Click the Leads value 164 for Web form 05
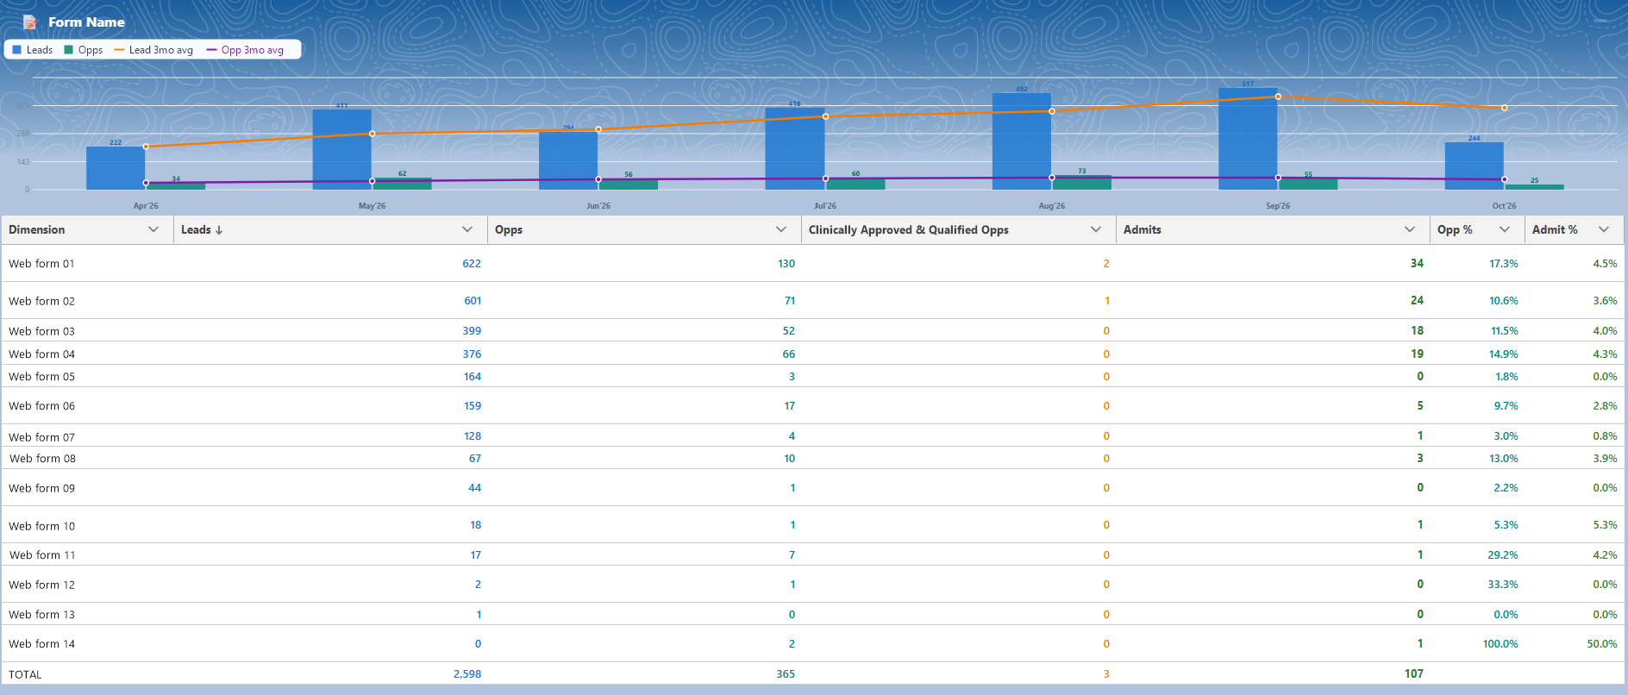 [x=473, y=377]
